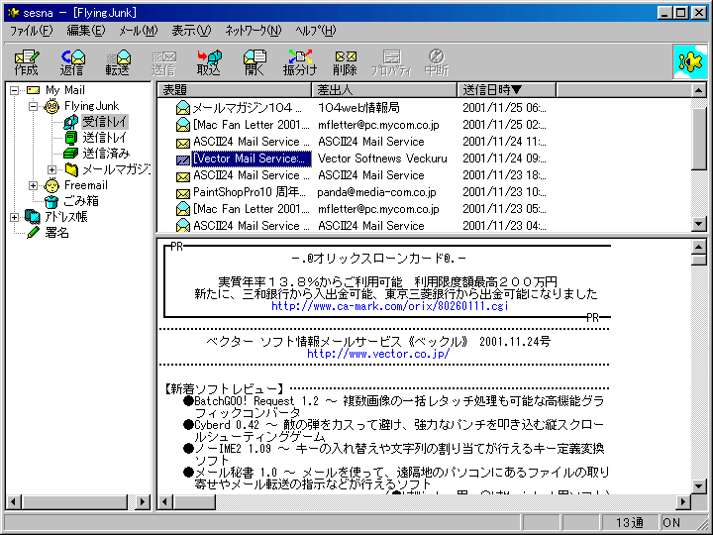Select the My Mail root node
Image resolution: width=713 pixels, height=535 pixels.
pos(65,90)
